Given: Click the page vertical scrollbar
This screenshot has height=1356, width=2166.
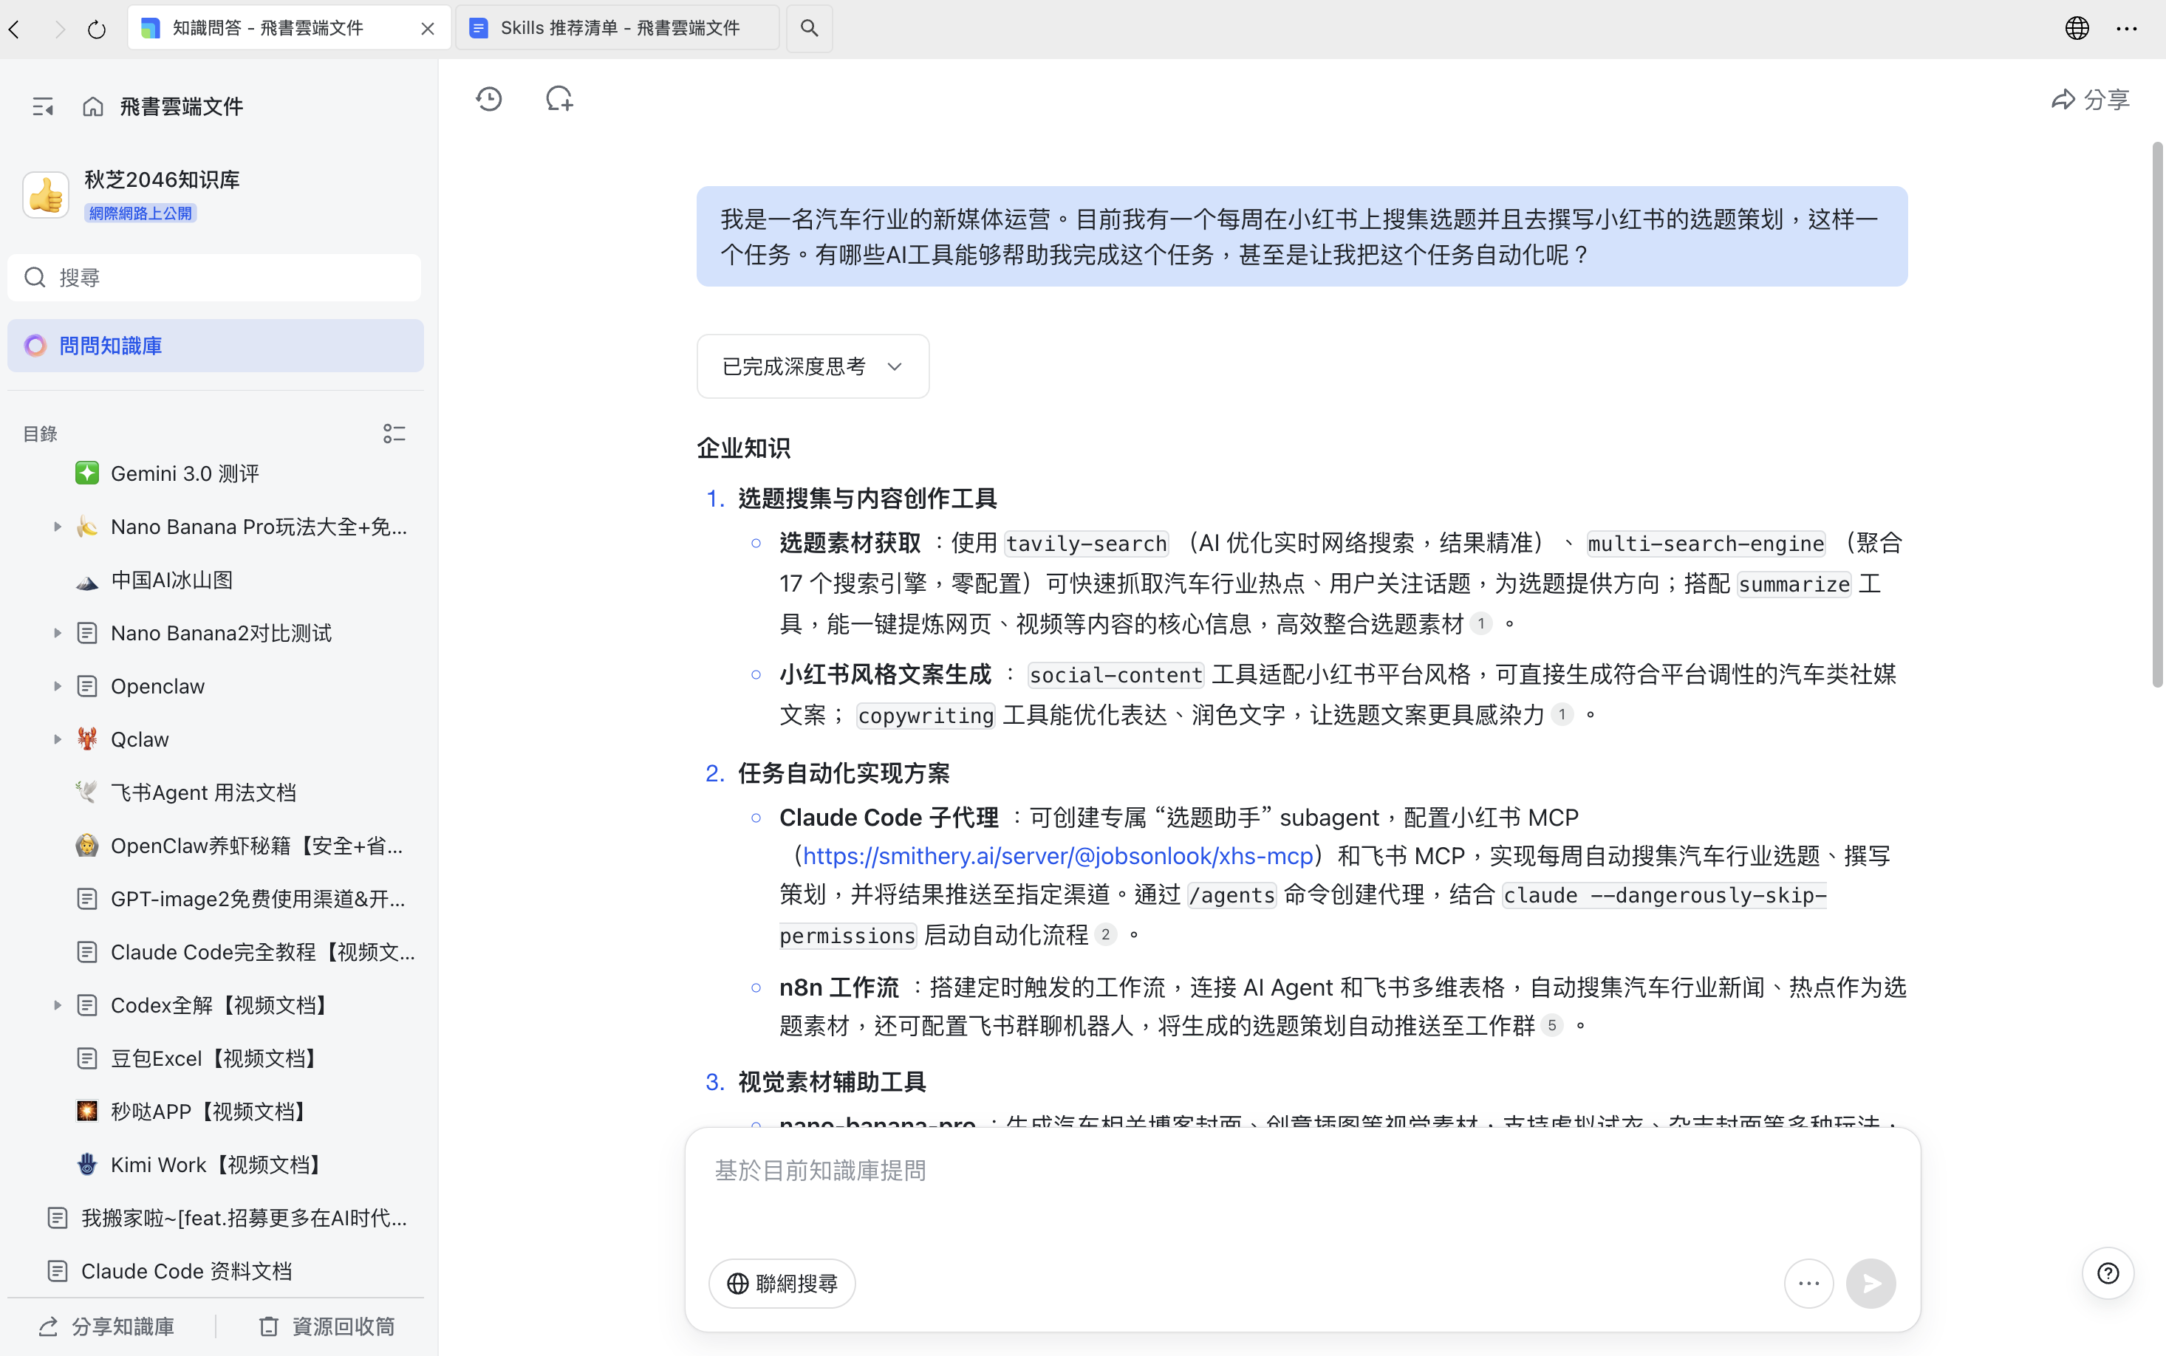Looking at the screenshot, I should tap(2157, 414).
